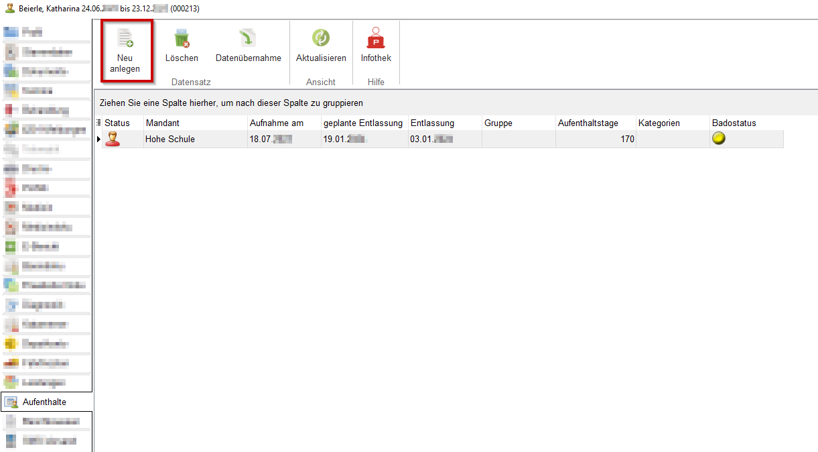Start Datenübernahme from the toolbar
This screenshot has height=452, width=818.
248,39
